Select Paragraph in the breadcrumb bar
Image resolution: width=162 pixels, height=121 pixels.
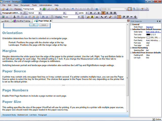[43, 115]
